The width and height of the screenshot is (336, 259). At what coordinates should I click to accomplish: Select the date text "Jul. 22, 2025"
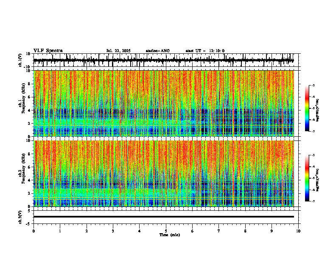coord(118,51)
